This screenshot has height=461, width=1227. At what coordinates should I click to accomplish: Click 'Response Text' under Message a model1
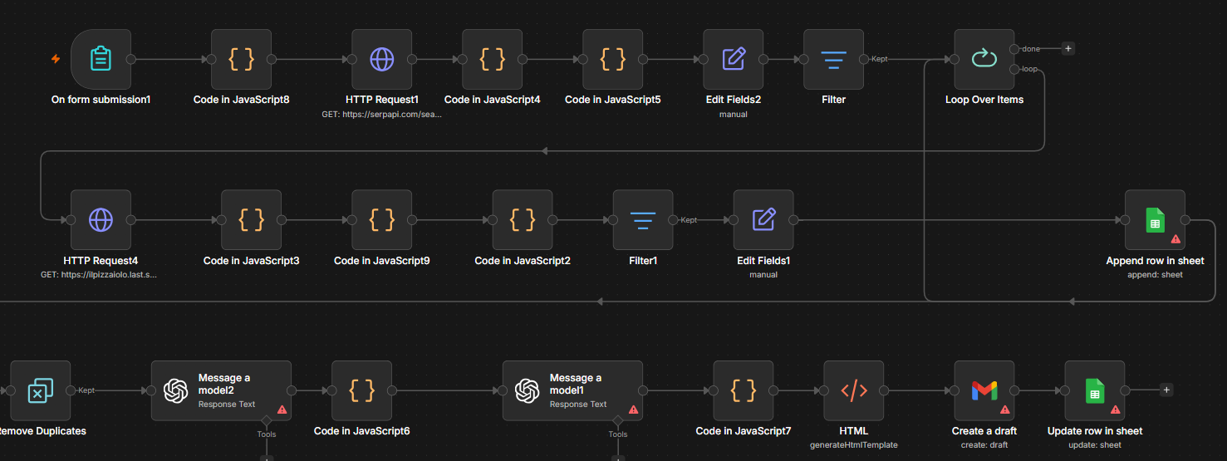click(578, 405)
